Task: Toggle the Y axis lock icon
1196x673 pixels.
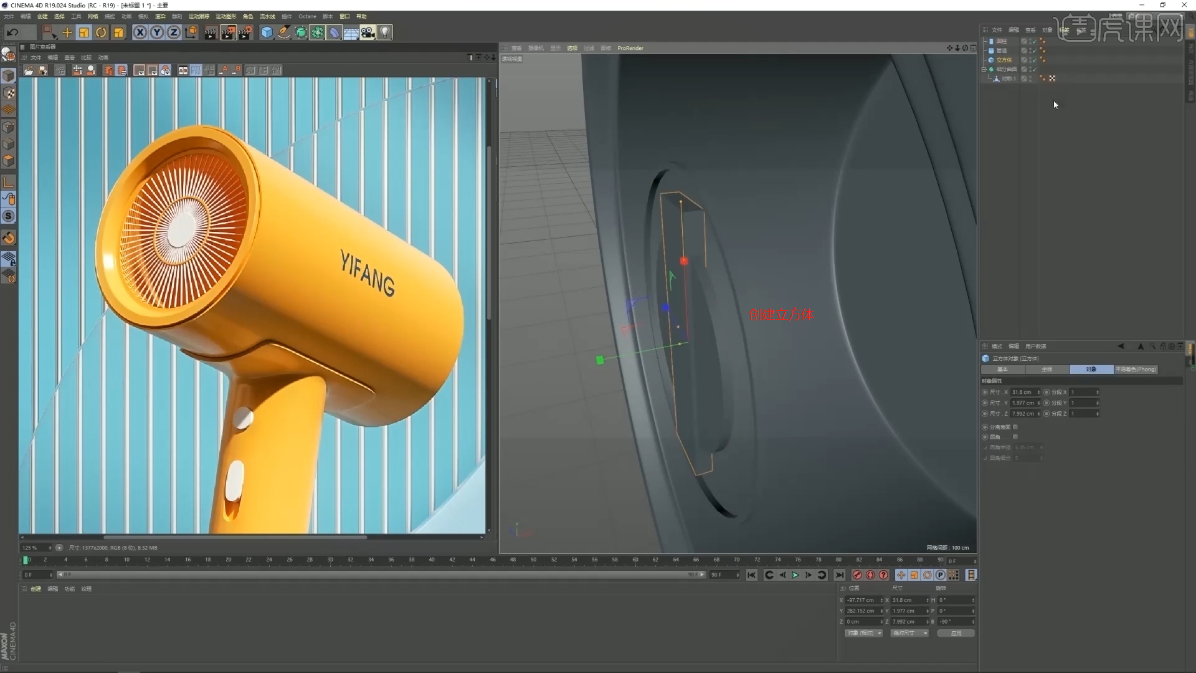Action: (x=157, y=32)
